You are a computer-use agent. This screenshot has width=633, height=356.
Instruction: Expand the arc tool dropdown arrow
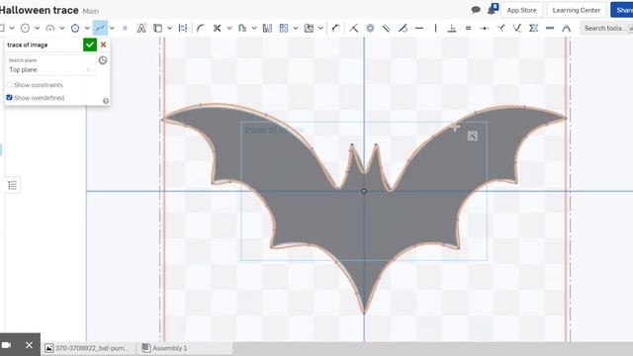click(62, 28)
